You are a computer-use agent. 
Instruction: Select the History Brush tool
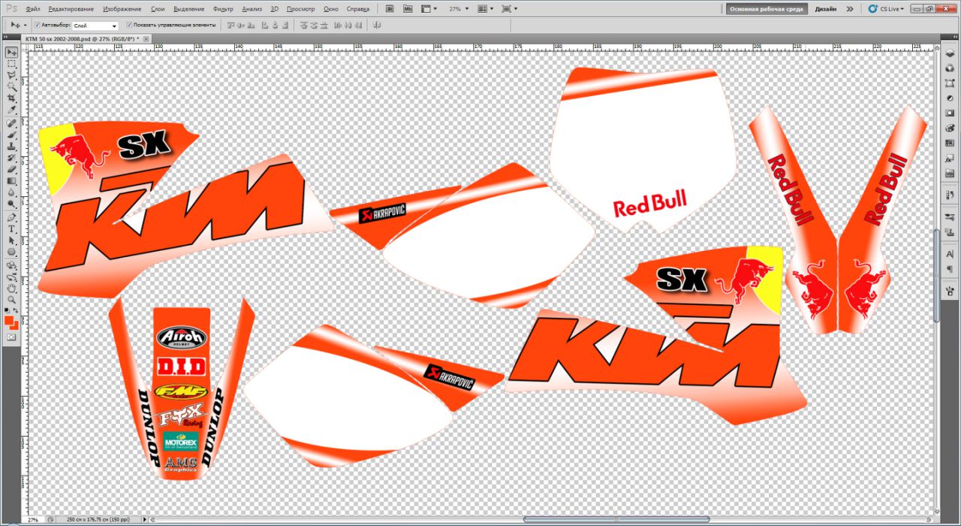(x=11, y=158)
